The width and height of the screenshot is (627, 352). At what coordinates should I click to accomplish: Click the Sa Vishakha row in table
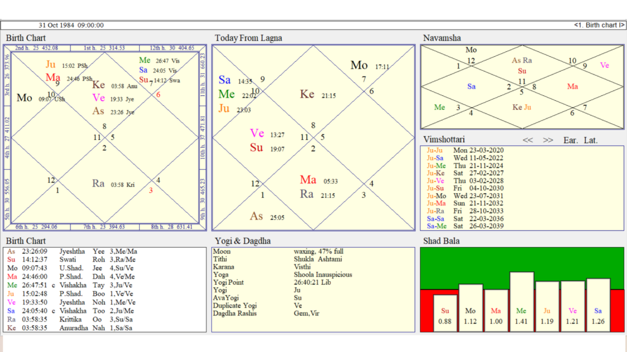coord(70,311)
